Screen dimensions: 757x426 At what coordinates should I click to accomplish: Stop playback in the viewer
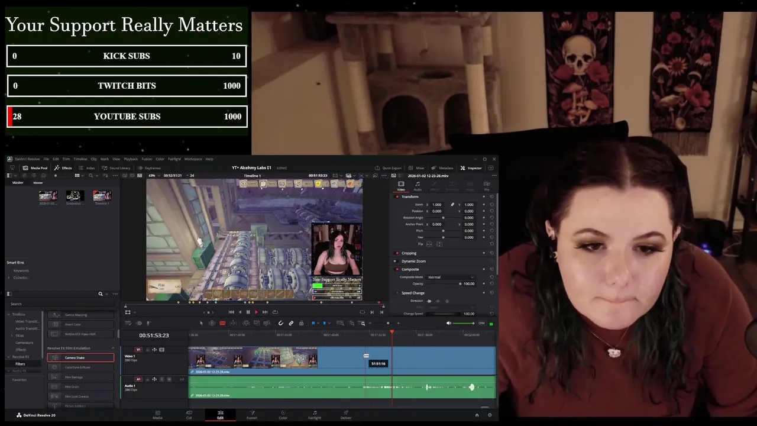(x=248, y=312)
